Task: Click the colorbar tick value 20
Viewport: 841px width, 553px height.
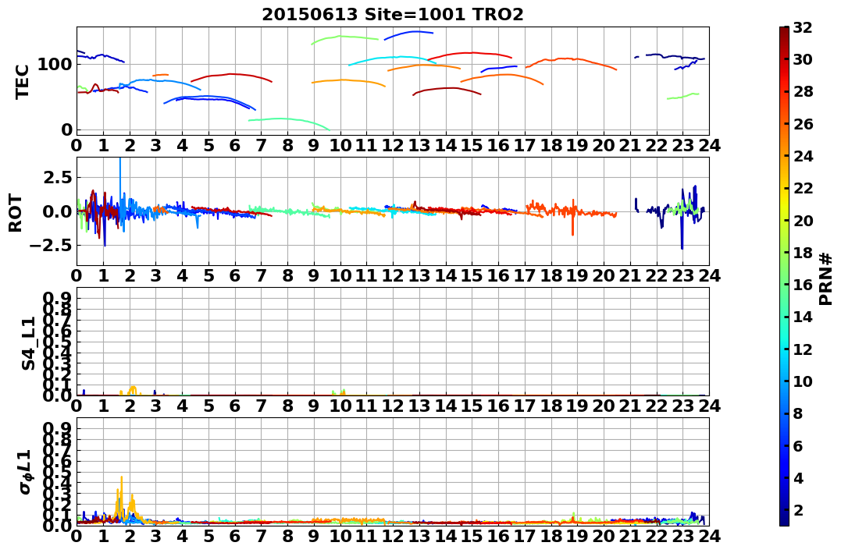Action: (x=803, y=220)
